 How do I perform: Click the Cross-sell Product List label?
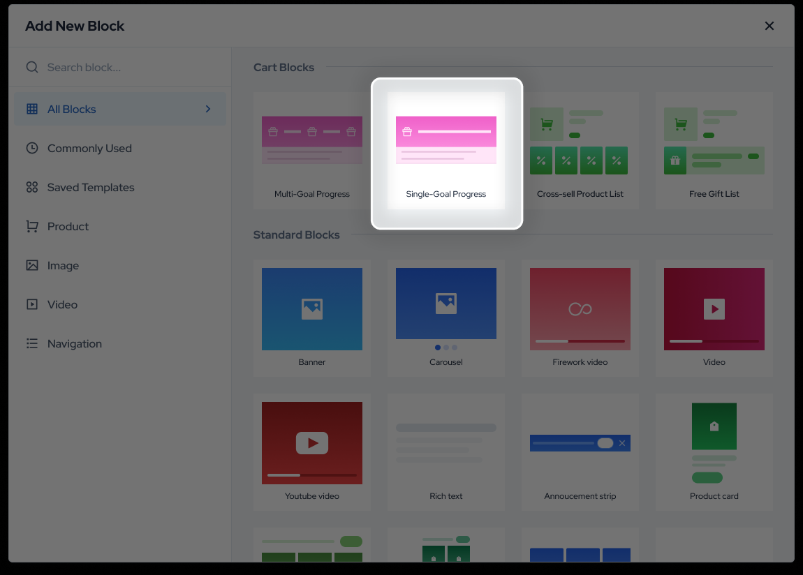(x=580, y=194)
